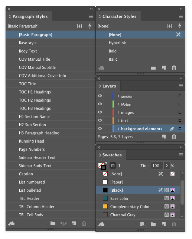This screenshot has height=239, width=192.
Task: Delete selected character style trash icon
Action: [x=174, y=68]
